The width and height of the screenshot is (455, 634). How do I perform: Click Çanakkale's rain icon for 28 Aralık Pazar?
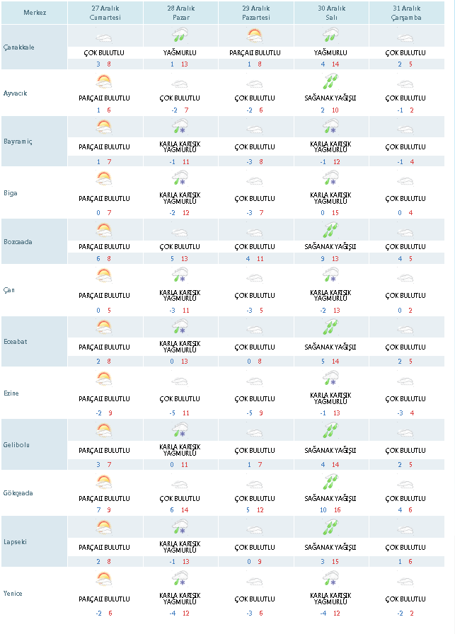click(180, 35)
